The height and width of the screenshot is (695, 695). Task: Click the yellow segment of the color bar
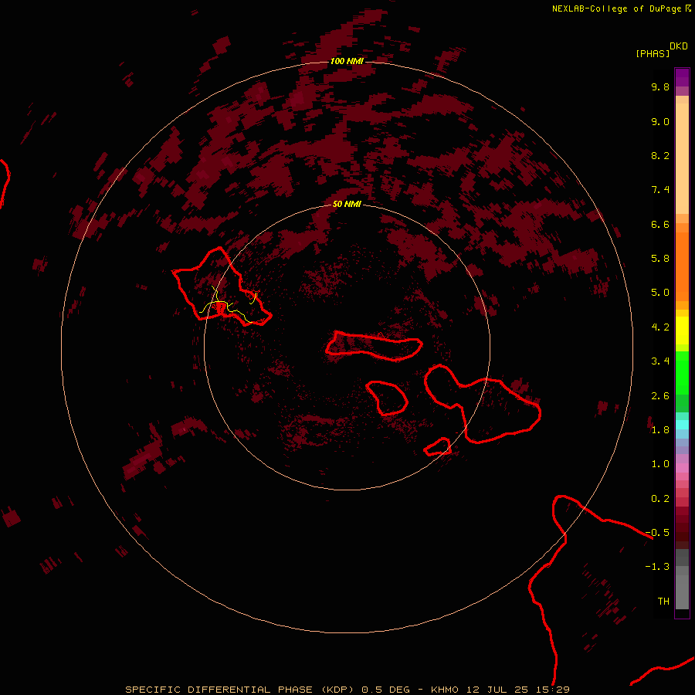pyautogui.click(x=682, y=331)
